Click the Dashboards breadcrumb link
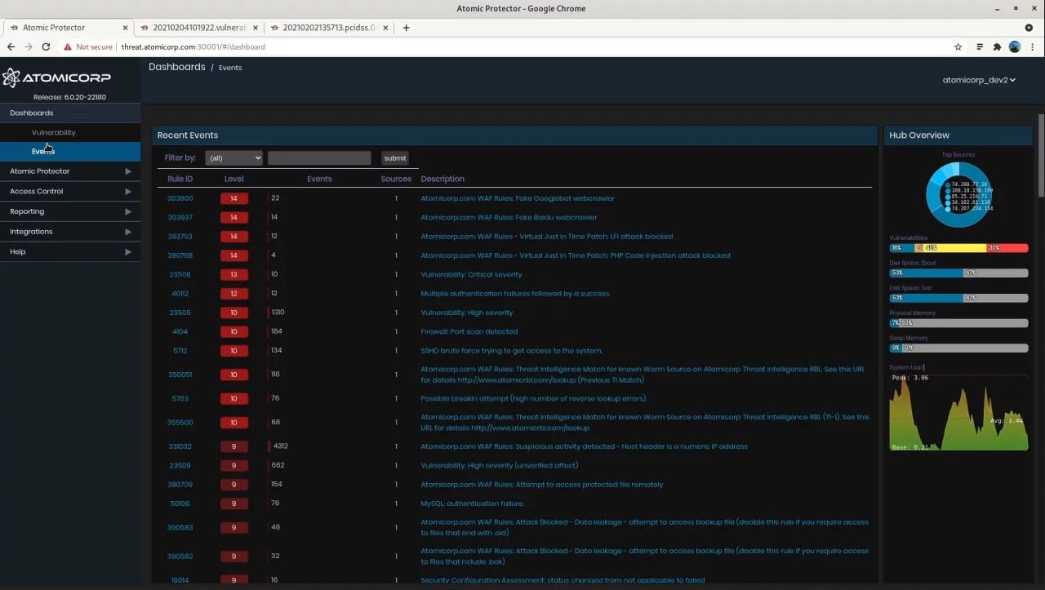Image resolution: width=1045 pixels, height=590 pixels. 177,67
